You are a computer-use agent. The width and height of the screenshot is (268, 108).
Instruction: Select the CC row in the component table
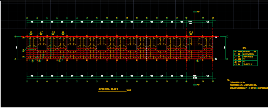(x=245, y=64)
